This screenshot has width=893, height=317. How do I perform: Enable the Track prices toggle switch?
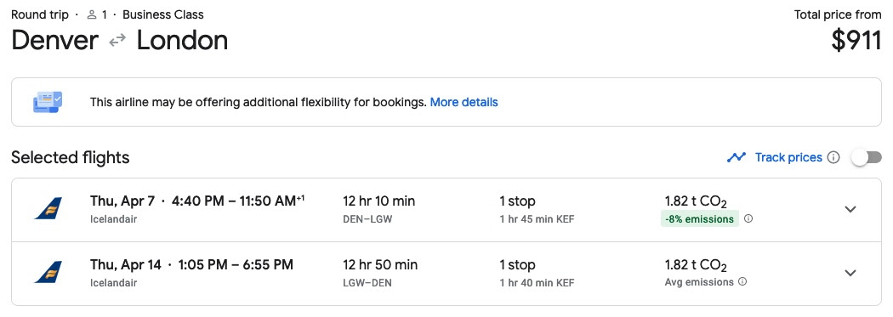pos(867,157)
